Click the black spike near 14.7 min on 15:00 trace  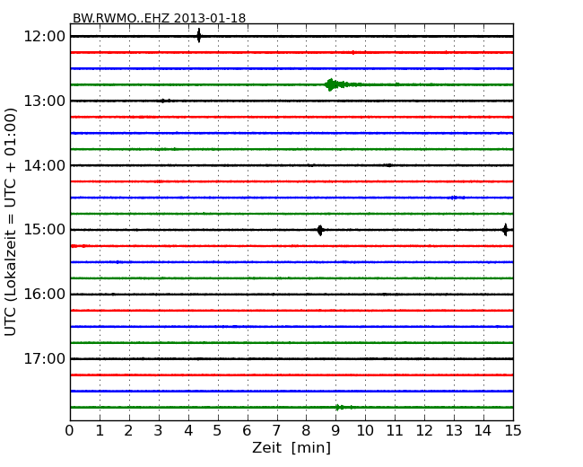click(x=505, y=230)
